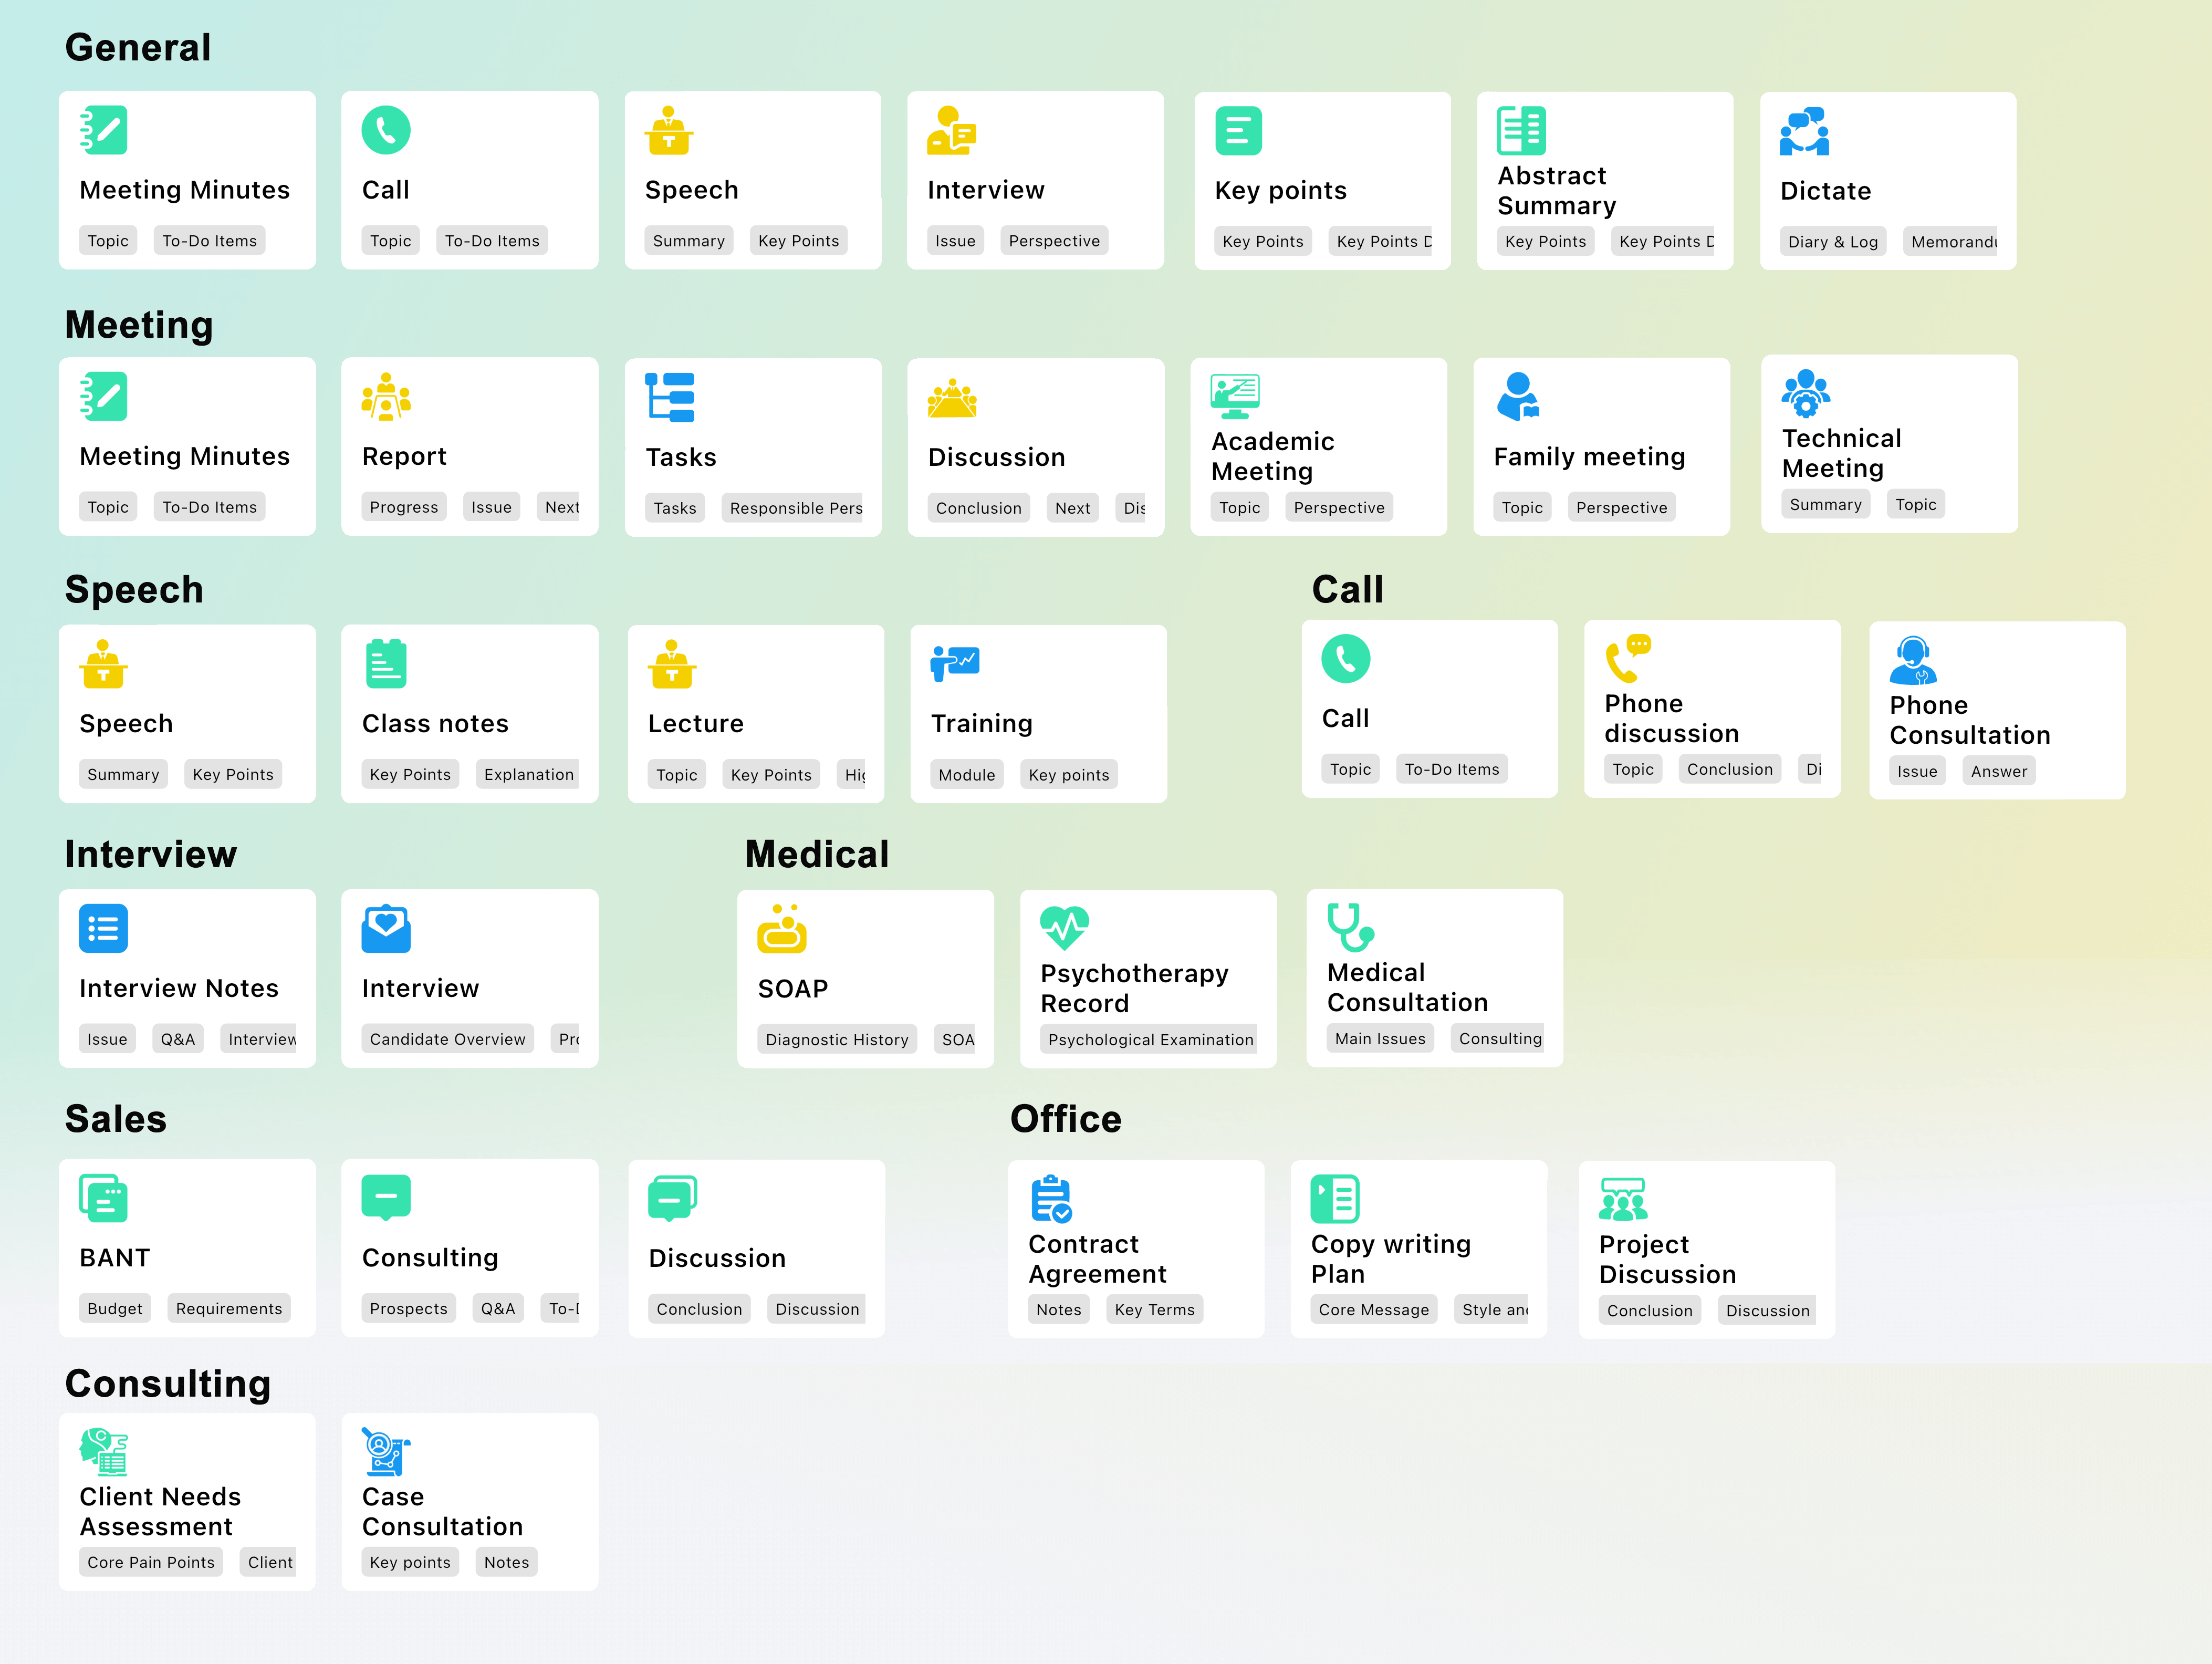The height and width of the screenshot is (1664, 2212).
Task: Select the Core Pain Points tag
Action: click(x=151, y=1562)
